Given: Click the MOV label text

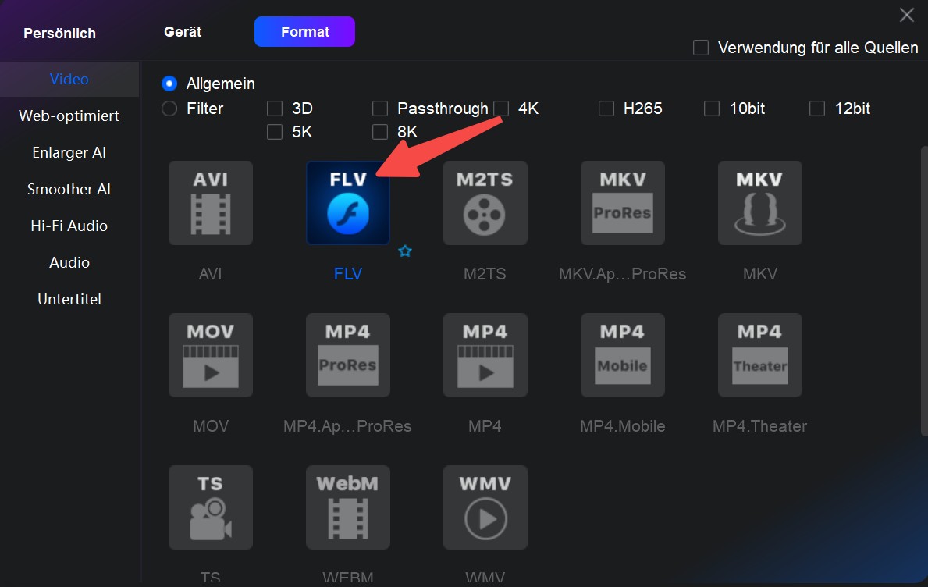Looking at the screenshot, I should coord(211,426).
